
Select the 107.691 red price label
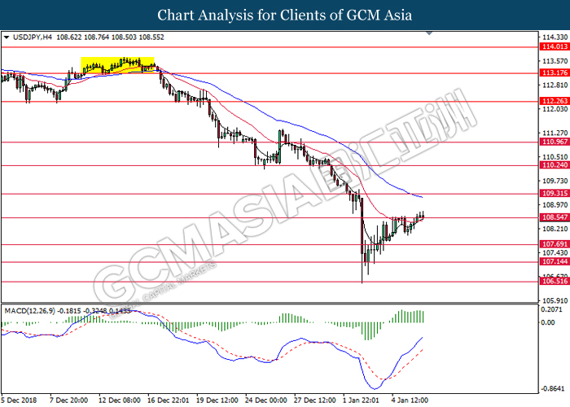(x=555, y=244)
